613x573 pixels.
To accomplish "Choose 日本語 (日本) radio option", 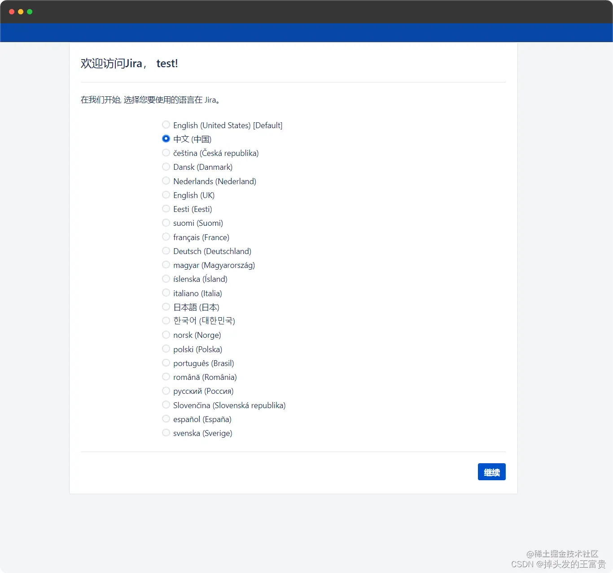I will (166, 307).
